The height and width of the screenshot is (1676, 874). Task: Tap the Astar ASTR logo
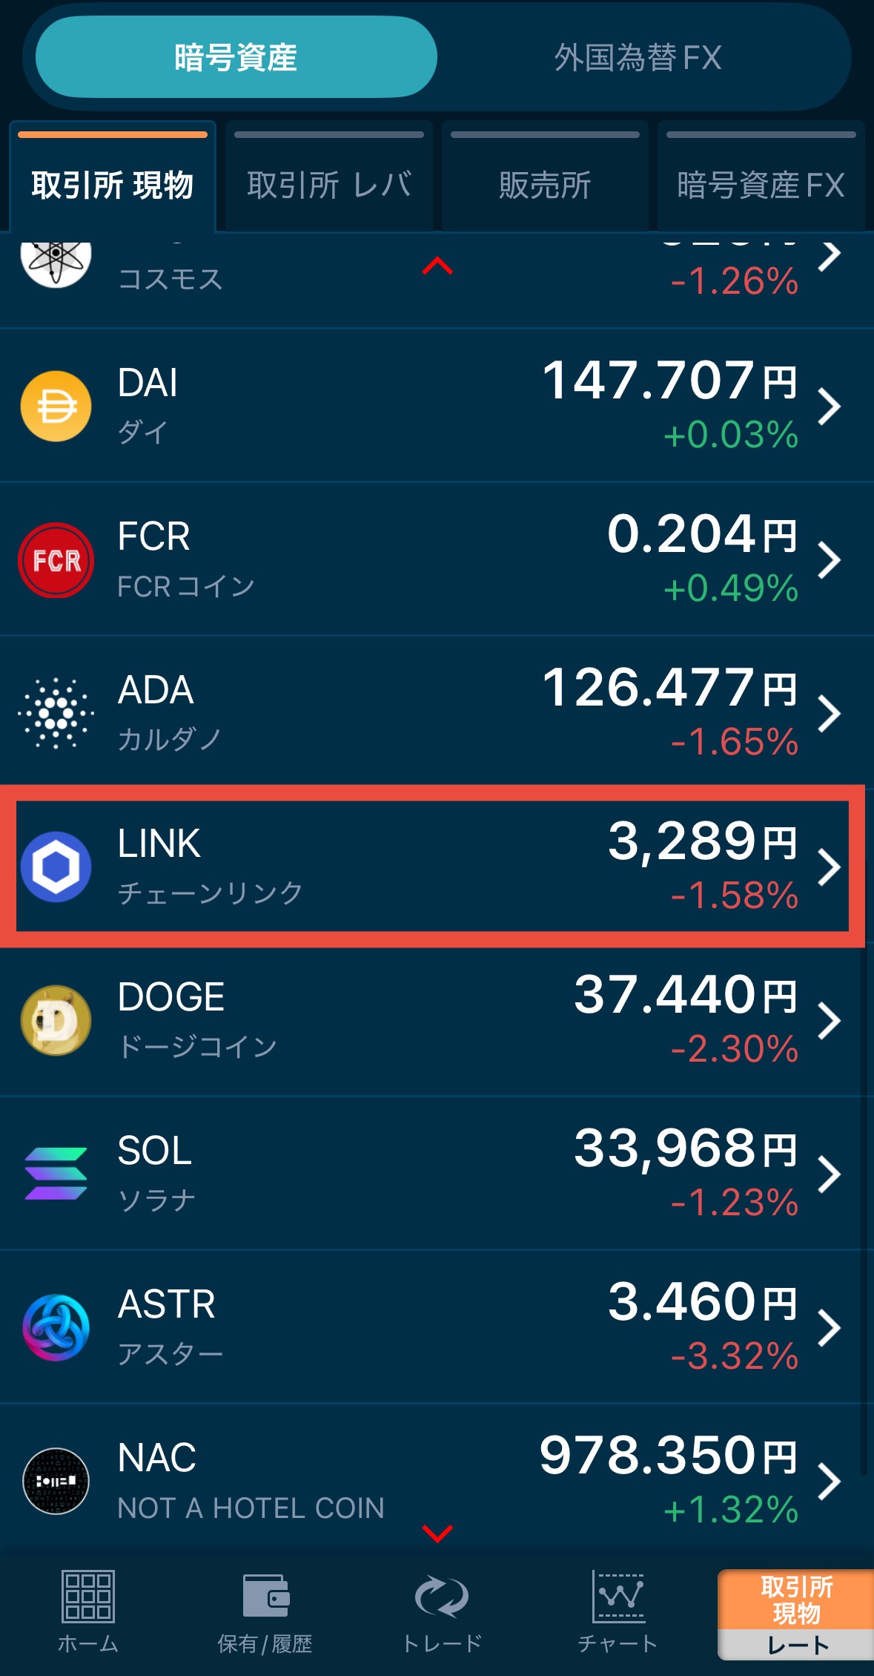tap(56, 1327)
